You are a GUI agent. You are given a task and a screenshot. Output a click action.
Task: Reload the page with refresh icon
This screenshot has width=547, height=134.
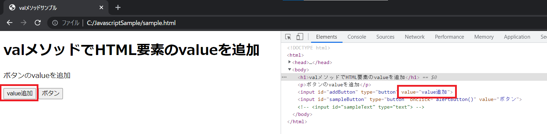38,23
